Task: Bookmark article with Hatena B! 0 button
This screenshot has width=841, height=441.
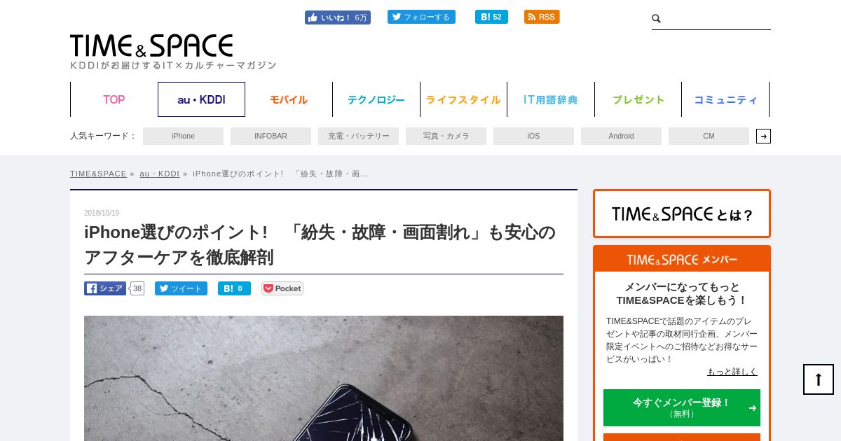Action: (x=234, y=288)
